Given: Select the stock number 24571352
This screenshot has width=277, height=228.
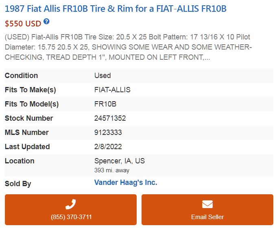Looking at the screenshot, I should [110, 118].
